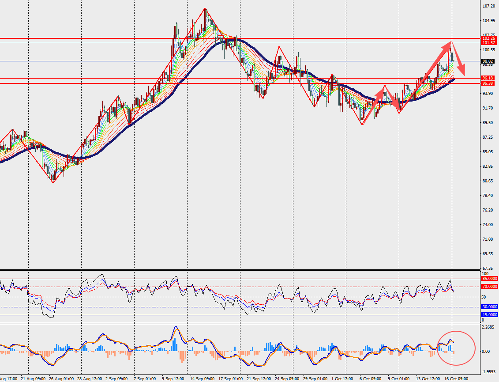
Task: Click the 28 Aug 17:00 time label
Action: tap(90, 379)
